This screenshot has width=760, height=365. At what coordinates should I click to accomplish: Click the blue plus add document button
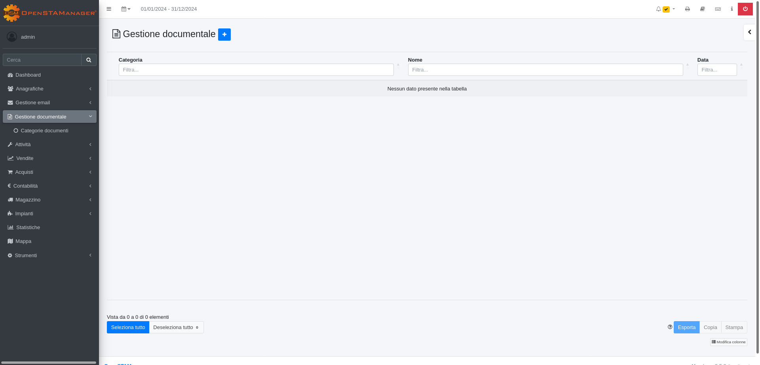[224, 34]
